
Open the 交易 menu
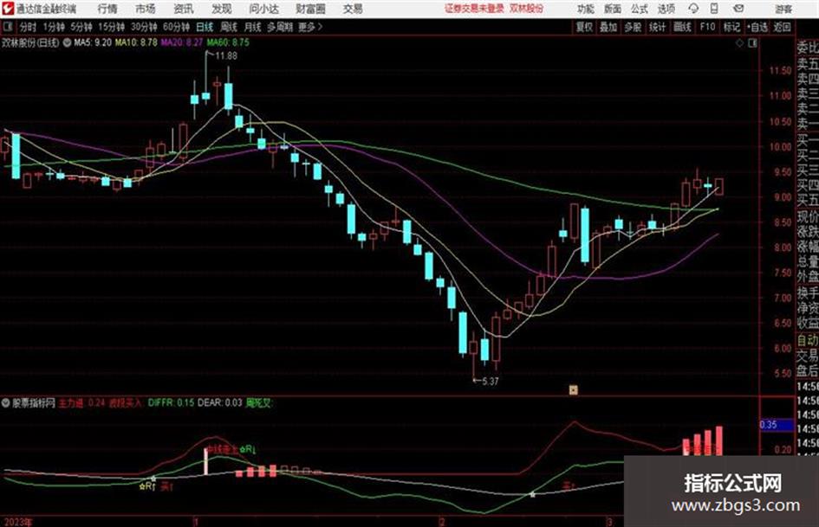click(x=353, y=9)
